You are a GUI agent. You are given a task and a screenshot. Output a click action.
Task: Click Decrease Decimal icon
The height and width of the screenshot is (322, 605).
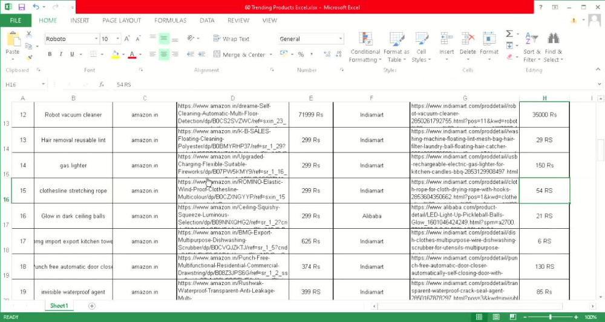338,54
